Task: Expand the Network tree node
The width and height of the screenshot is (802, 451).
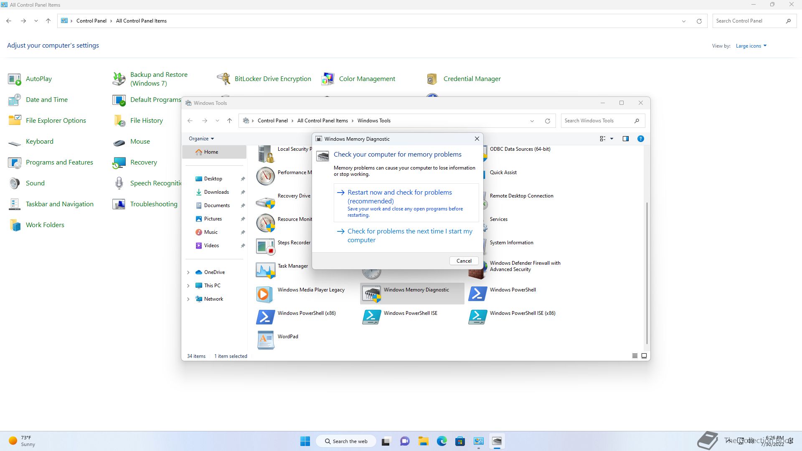Action: pyautogui.click(x=188, y=299)
